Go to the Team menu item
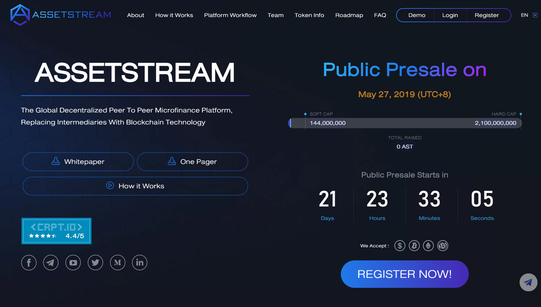Viewport: 541px width, 307px height. [276, 15]
